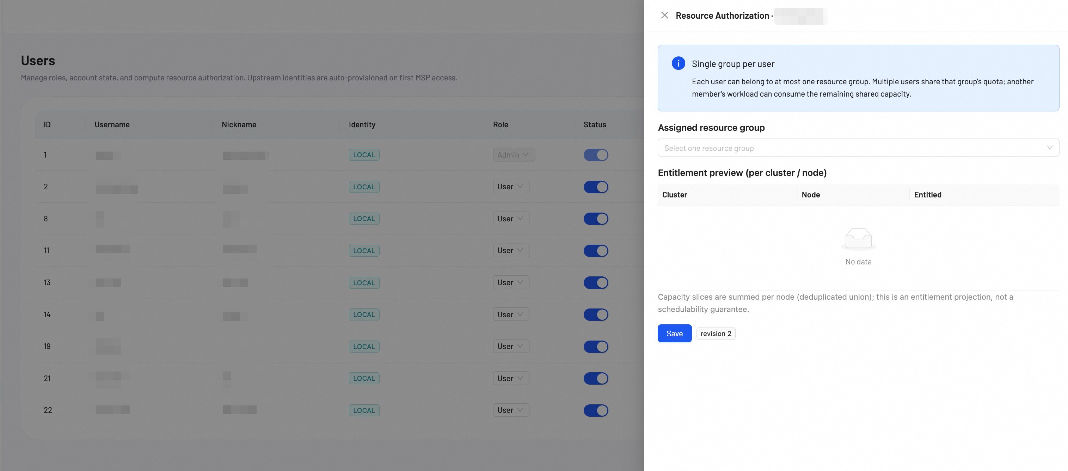Image resolution: width=1068 pixels, height=471 pixels.
Task: Toggle status switch for user ID 14
Action: tap(595, 315)
